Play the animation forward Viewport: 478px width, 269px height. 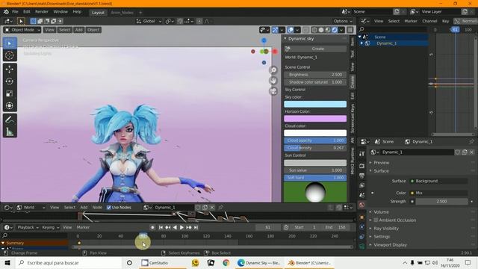tap(181, 227)
